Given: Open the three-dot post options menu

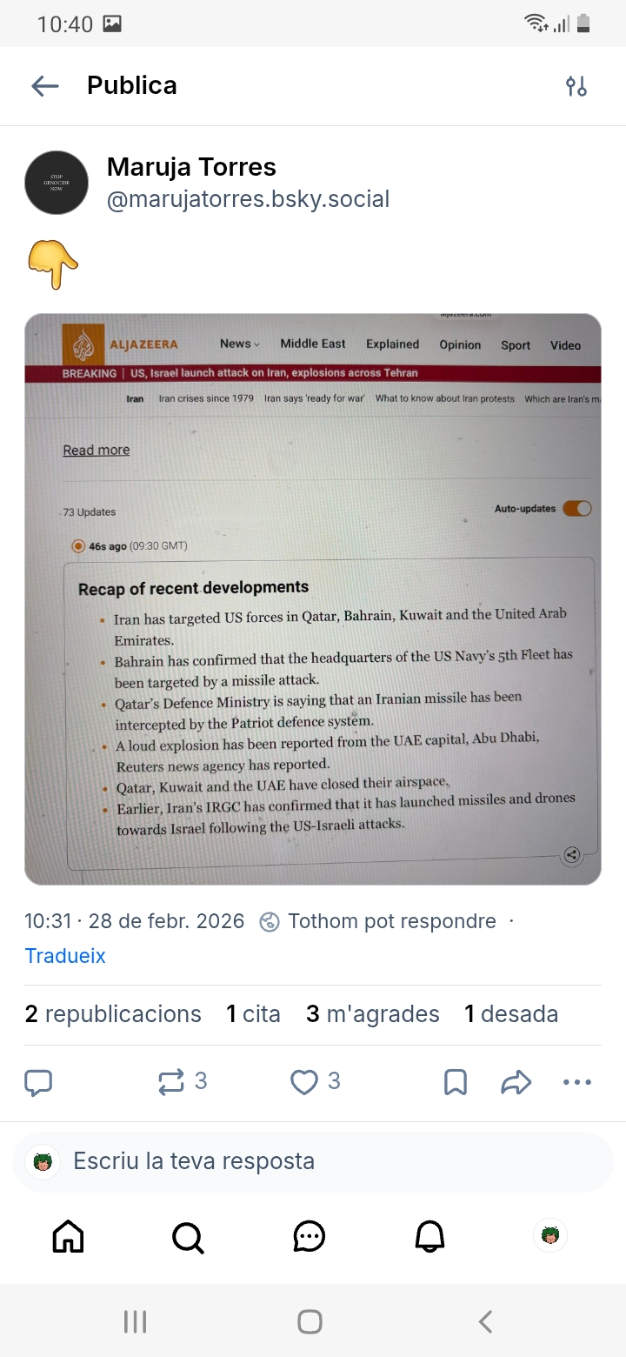Looking at the screenshot, I should (577, 1081).
